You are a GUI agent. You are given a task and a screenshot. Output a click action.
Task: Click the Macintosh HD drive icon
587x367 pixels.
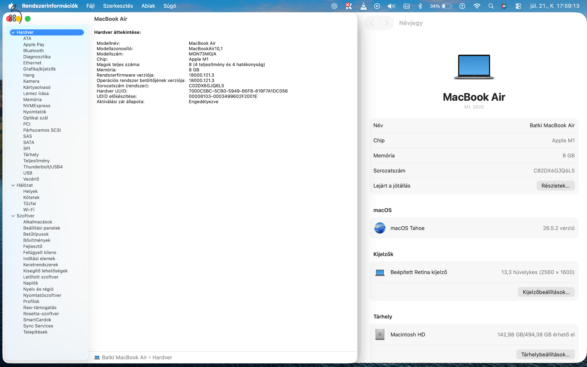click(x=380, y=335)
